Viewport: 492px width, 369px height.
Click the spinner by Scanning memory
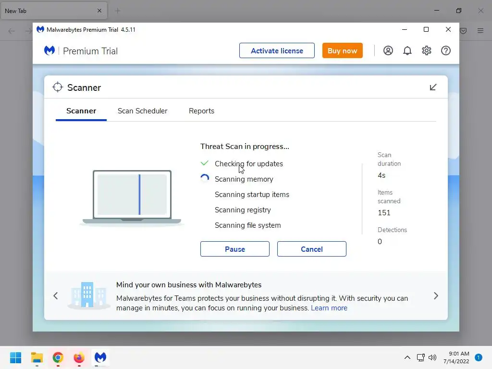205,179
